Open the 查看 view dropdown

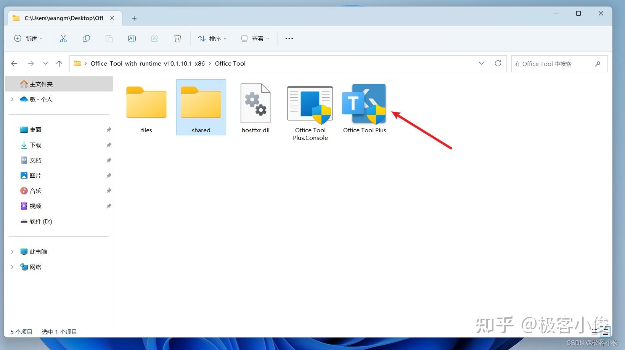[x=255, y=38]
